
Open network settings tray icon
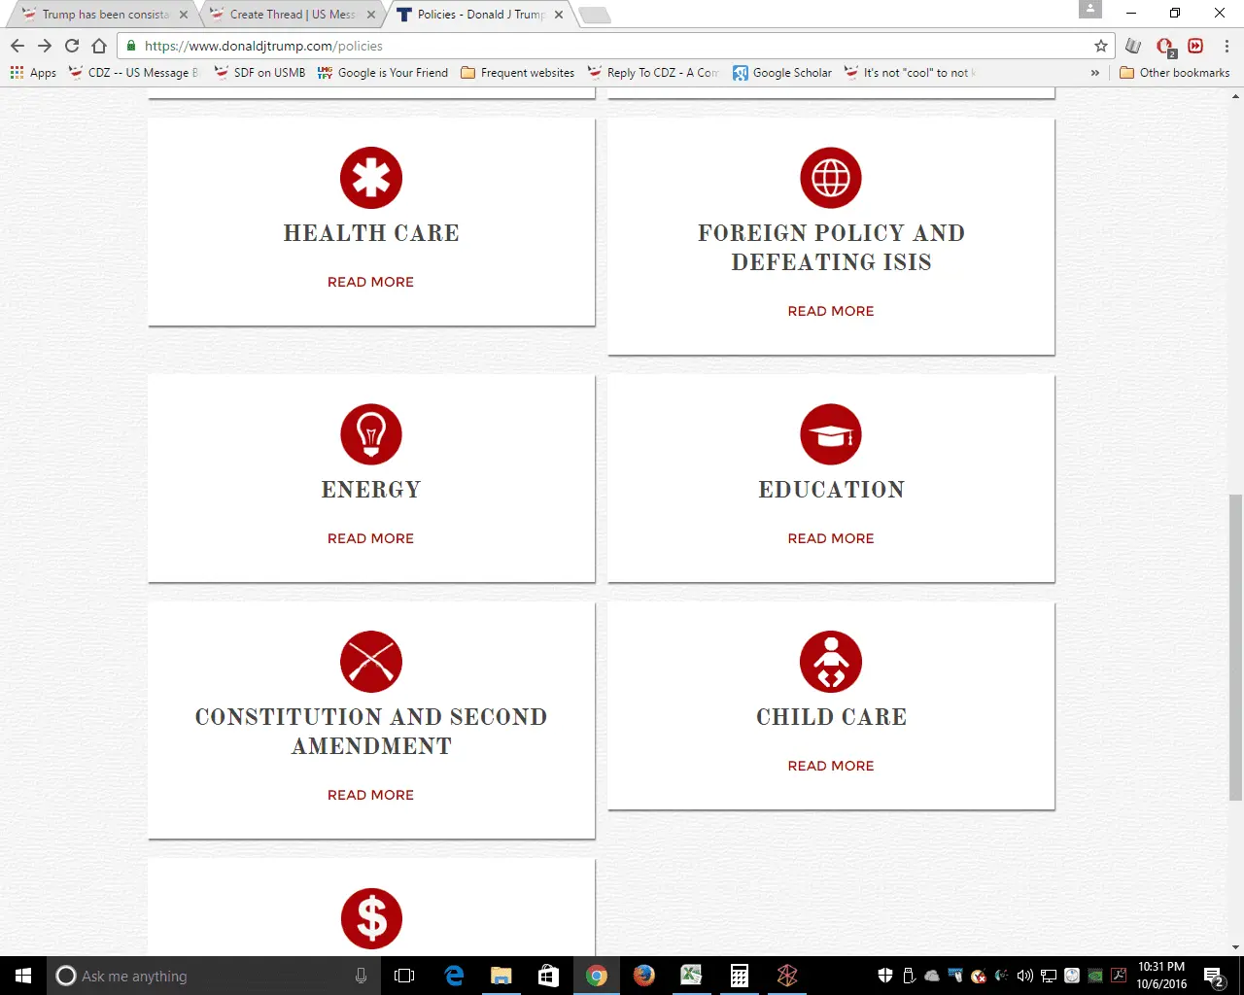coord(1049,976)
